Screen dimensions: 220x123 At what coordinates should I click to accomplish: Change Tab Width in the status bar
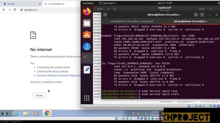click(x=185, y=102)
